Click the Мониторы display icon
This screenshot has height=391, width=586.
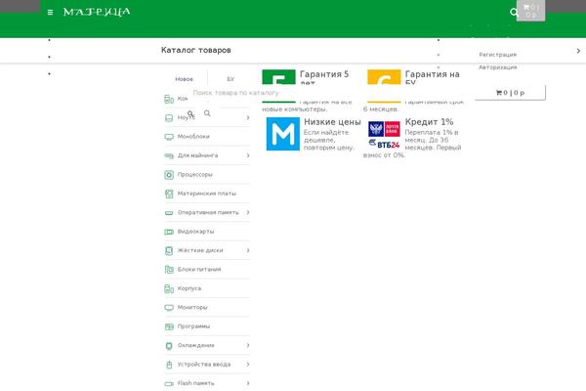click(x=169, y=308)
